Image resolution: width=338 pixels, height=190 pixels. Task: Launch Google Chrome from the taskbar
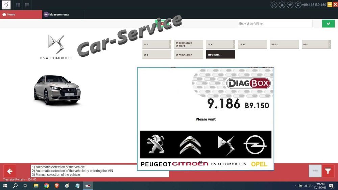pos(46,186)
